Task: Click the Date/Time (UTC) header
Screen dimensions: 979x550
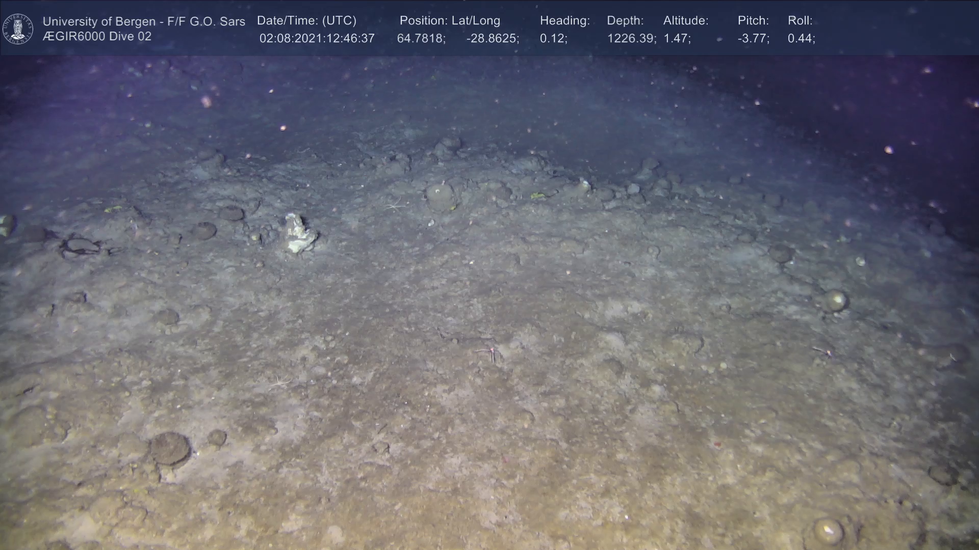Action: click(306, 21)
